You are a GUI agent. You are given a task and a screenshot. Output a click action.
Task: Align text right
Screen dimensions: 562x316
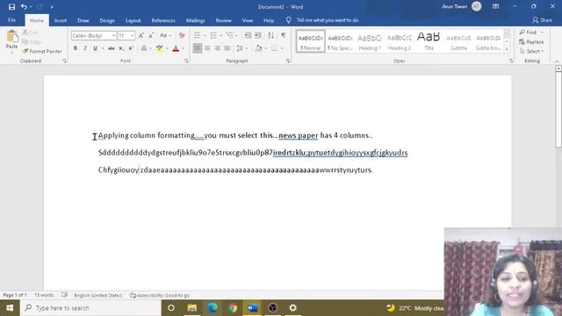(x=217, y=48)
